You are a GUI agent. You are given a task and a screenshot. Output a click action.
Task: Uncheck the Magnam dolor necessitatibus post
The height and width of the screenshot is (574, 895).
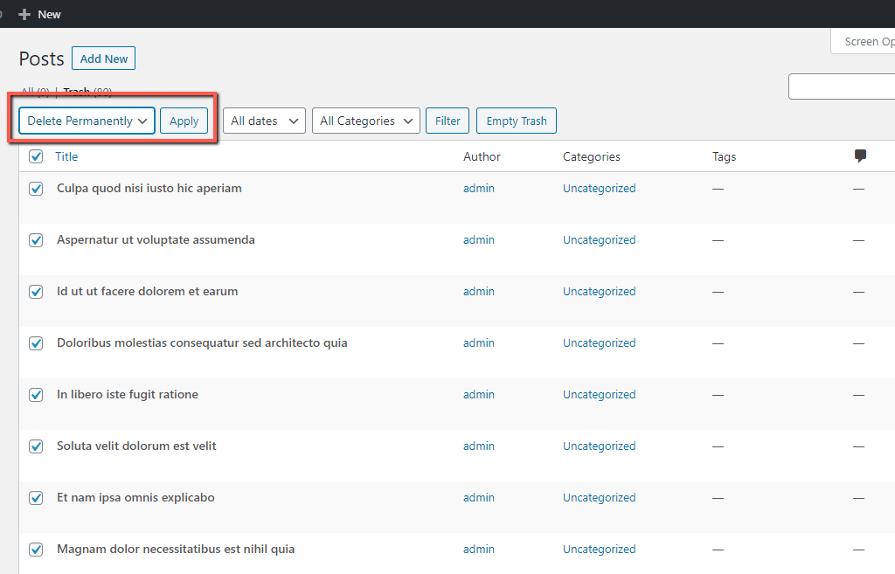tap(36, 550)
